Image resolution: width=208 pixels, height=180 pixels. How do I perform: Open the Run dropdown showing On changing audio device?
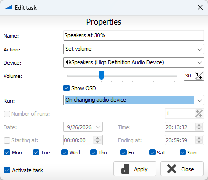tap(133, 100)
